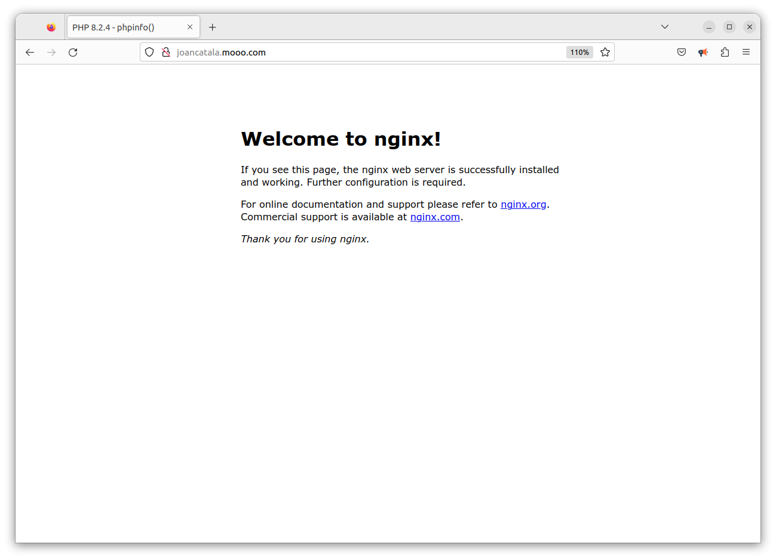Close the PHP 8.2.4 - phpinfo() tab
This screenshot has height=560, width=776.
pyautogui.click(x=190, y=27)
